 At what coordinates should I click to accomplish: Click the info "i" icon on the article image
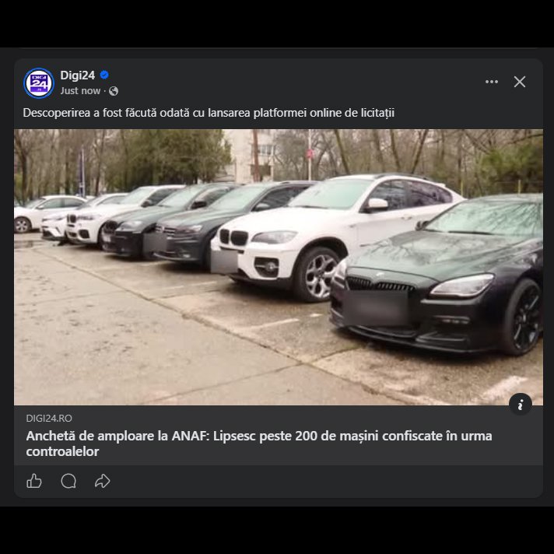click(521, 403)
